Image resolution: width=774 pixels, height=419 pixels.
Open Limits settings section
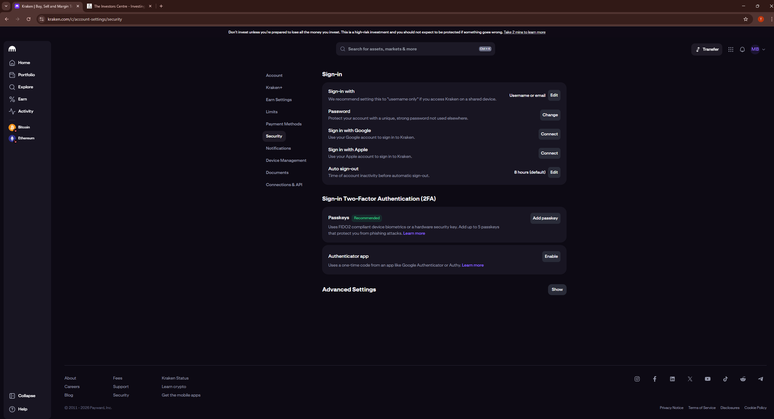[x=272, y=112]
